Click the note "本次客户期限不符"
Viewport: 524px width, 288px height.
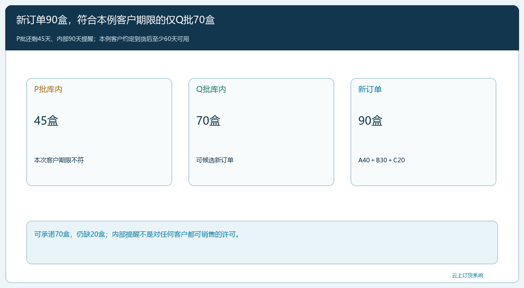click(59, 160)
